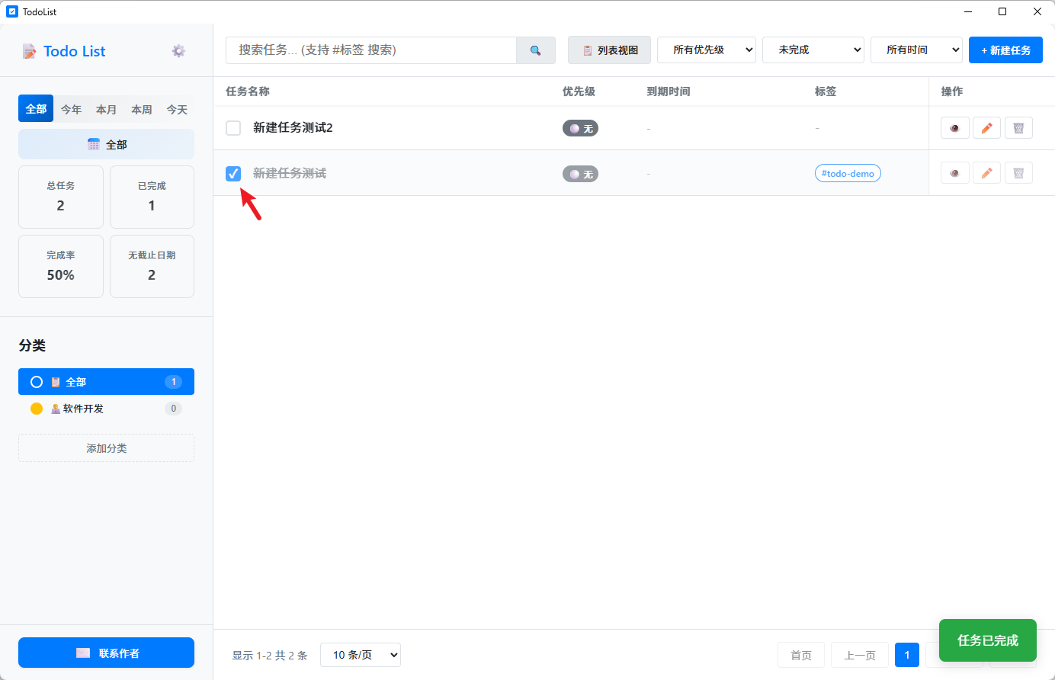Click the yellow color dot for 软件开发
Viewport: 1055px width, 680px height.
(x=37, y=409)
